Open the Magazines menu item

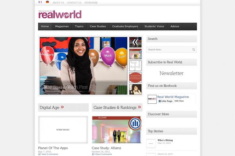pos(62,27)
